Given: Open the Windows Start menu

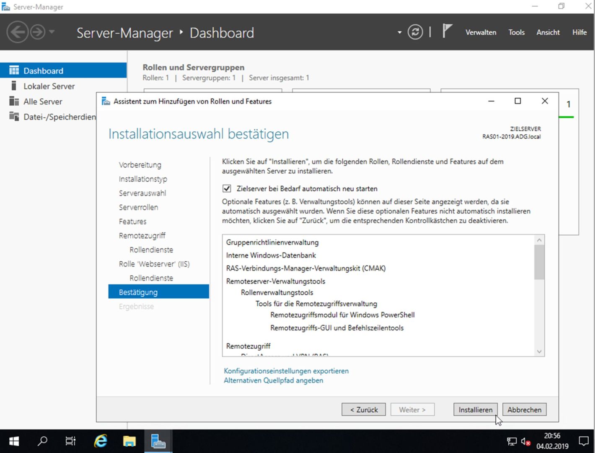Looking at the screenshot, I should pos(14,441).
